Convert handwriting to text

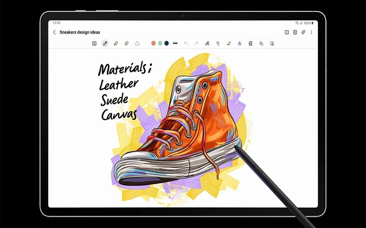[x=229, y=43]
